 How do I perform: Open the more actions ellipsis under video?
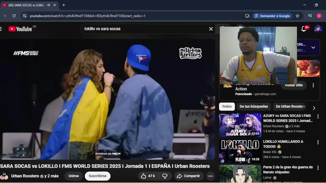pos(210,176)
